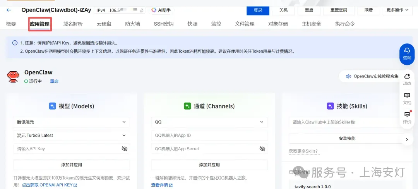
Task: Switch to the 监控 tab
Action: click(216, 24)
